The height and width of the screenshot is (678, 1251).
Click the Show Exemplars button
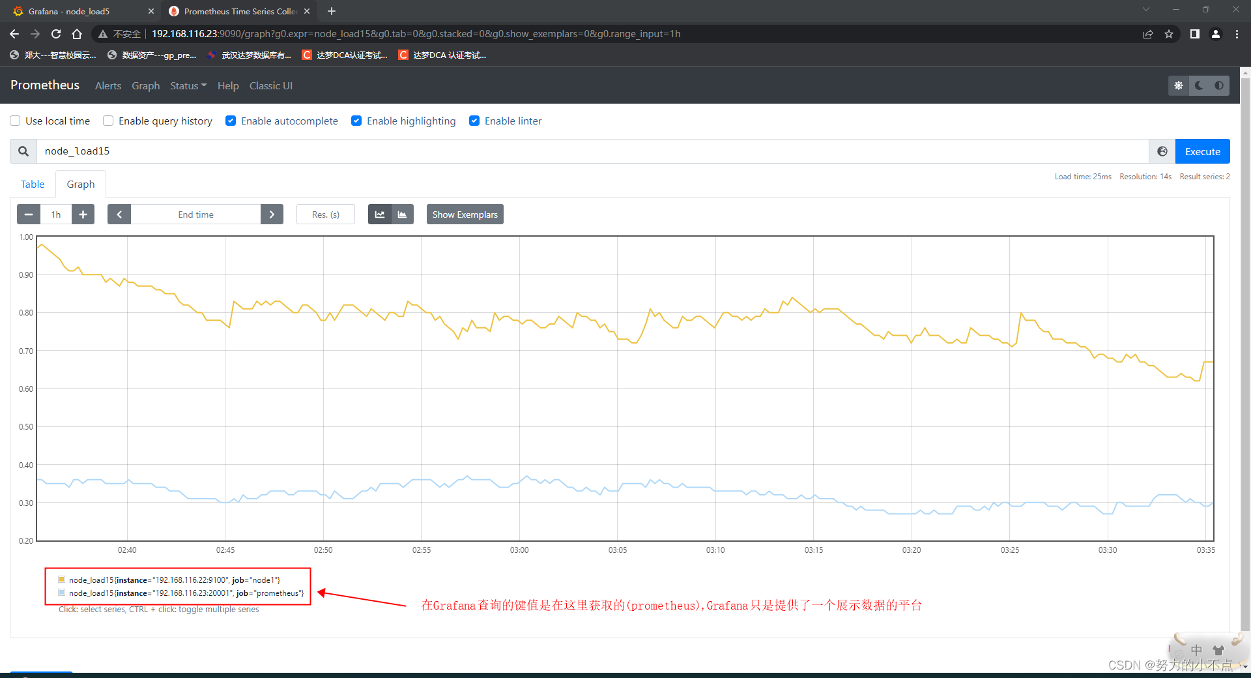click(465, 214)
